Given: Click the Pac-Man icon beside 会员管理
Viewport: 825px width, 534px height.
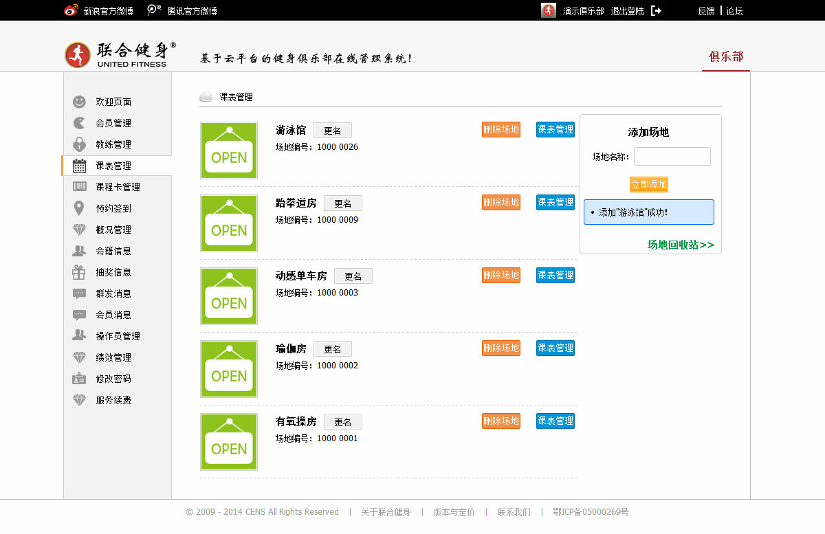Looking at the screenshot, I should click(80, 123).
